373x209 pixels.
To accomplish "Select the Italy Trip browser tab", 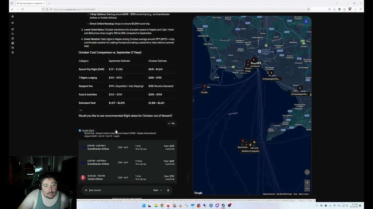I will [x=30, y=3].
